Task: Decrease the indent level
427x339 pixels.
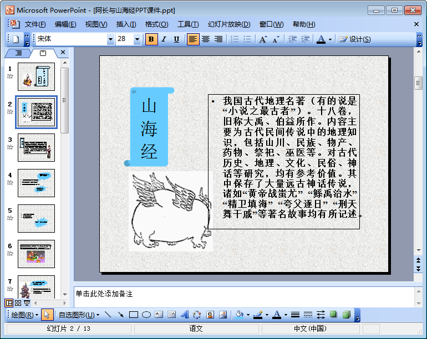Action: pyautogui.click(x=292, y=39)
